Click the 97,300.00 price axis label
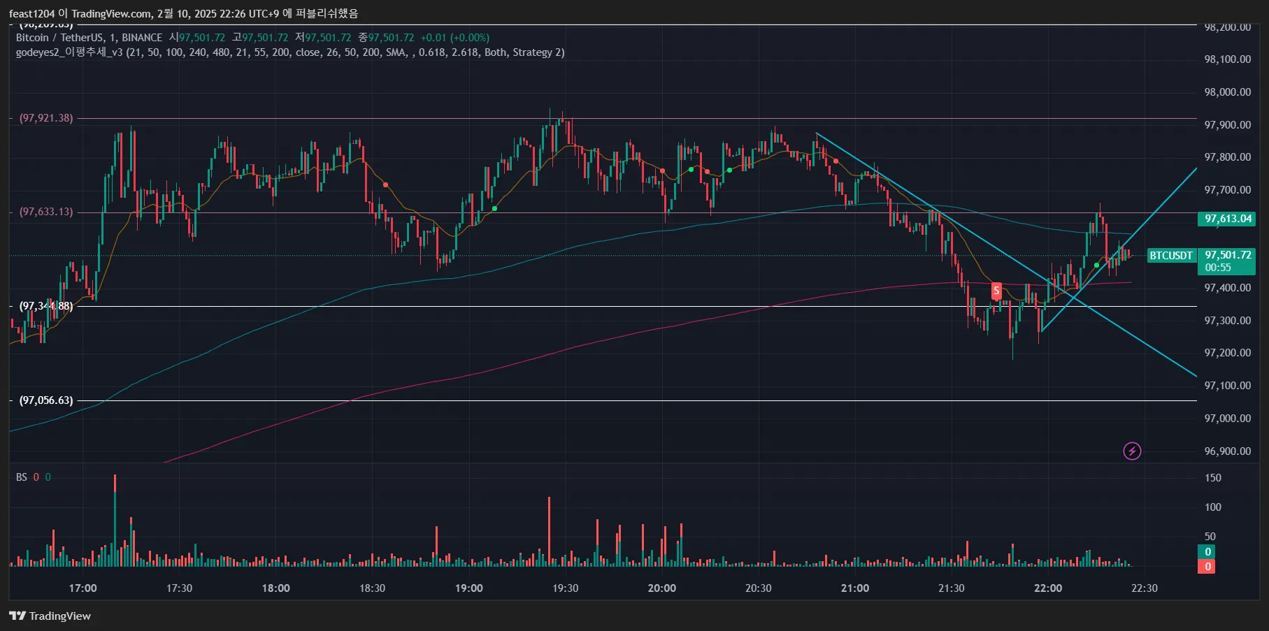This screenshot has height=631, width=1269. [1227, 321]
